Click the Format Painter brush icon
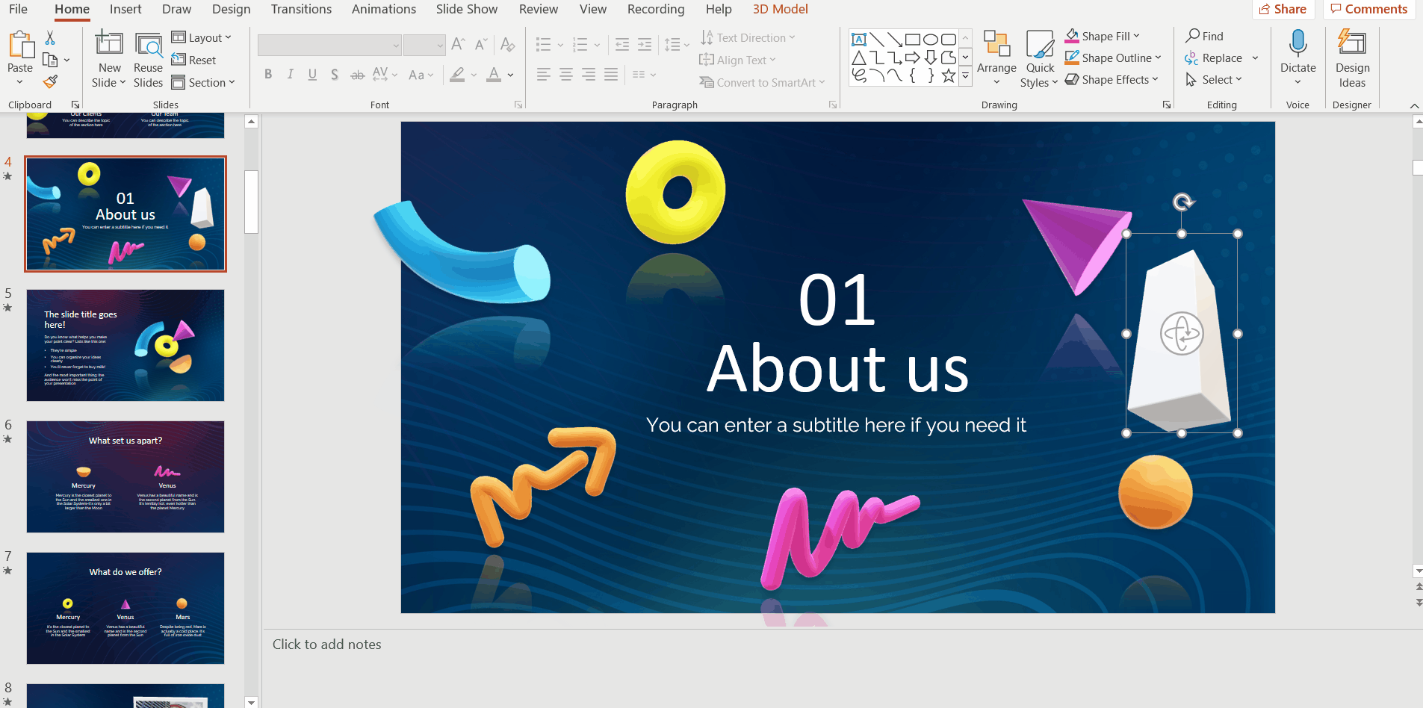Viewport: 1423px width, 708px height. point(50,81)
